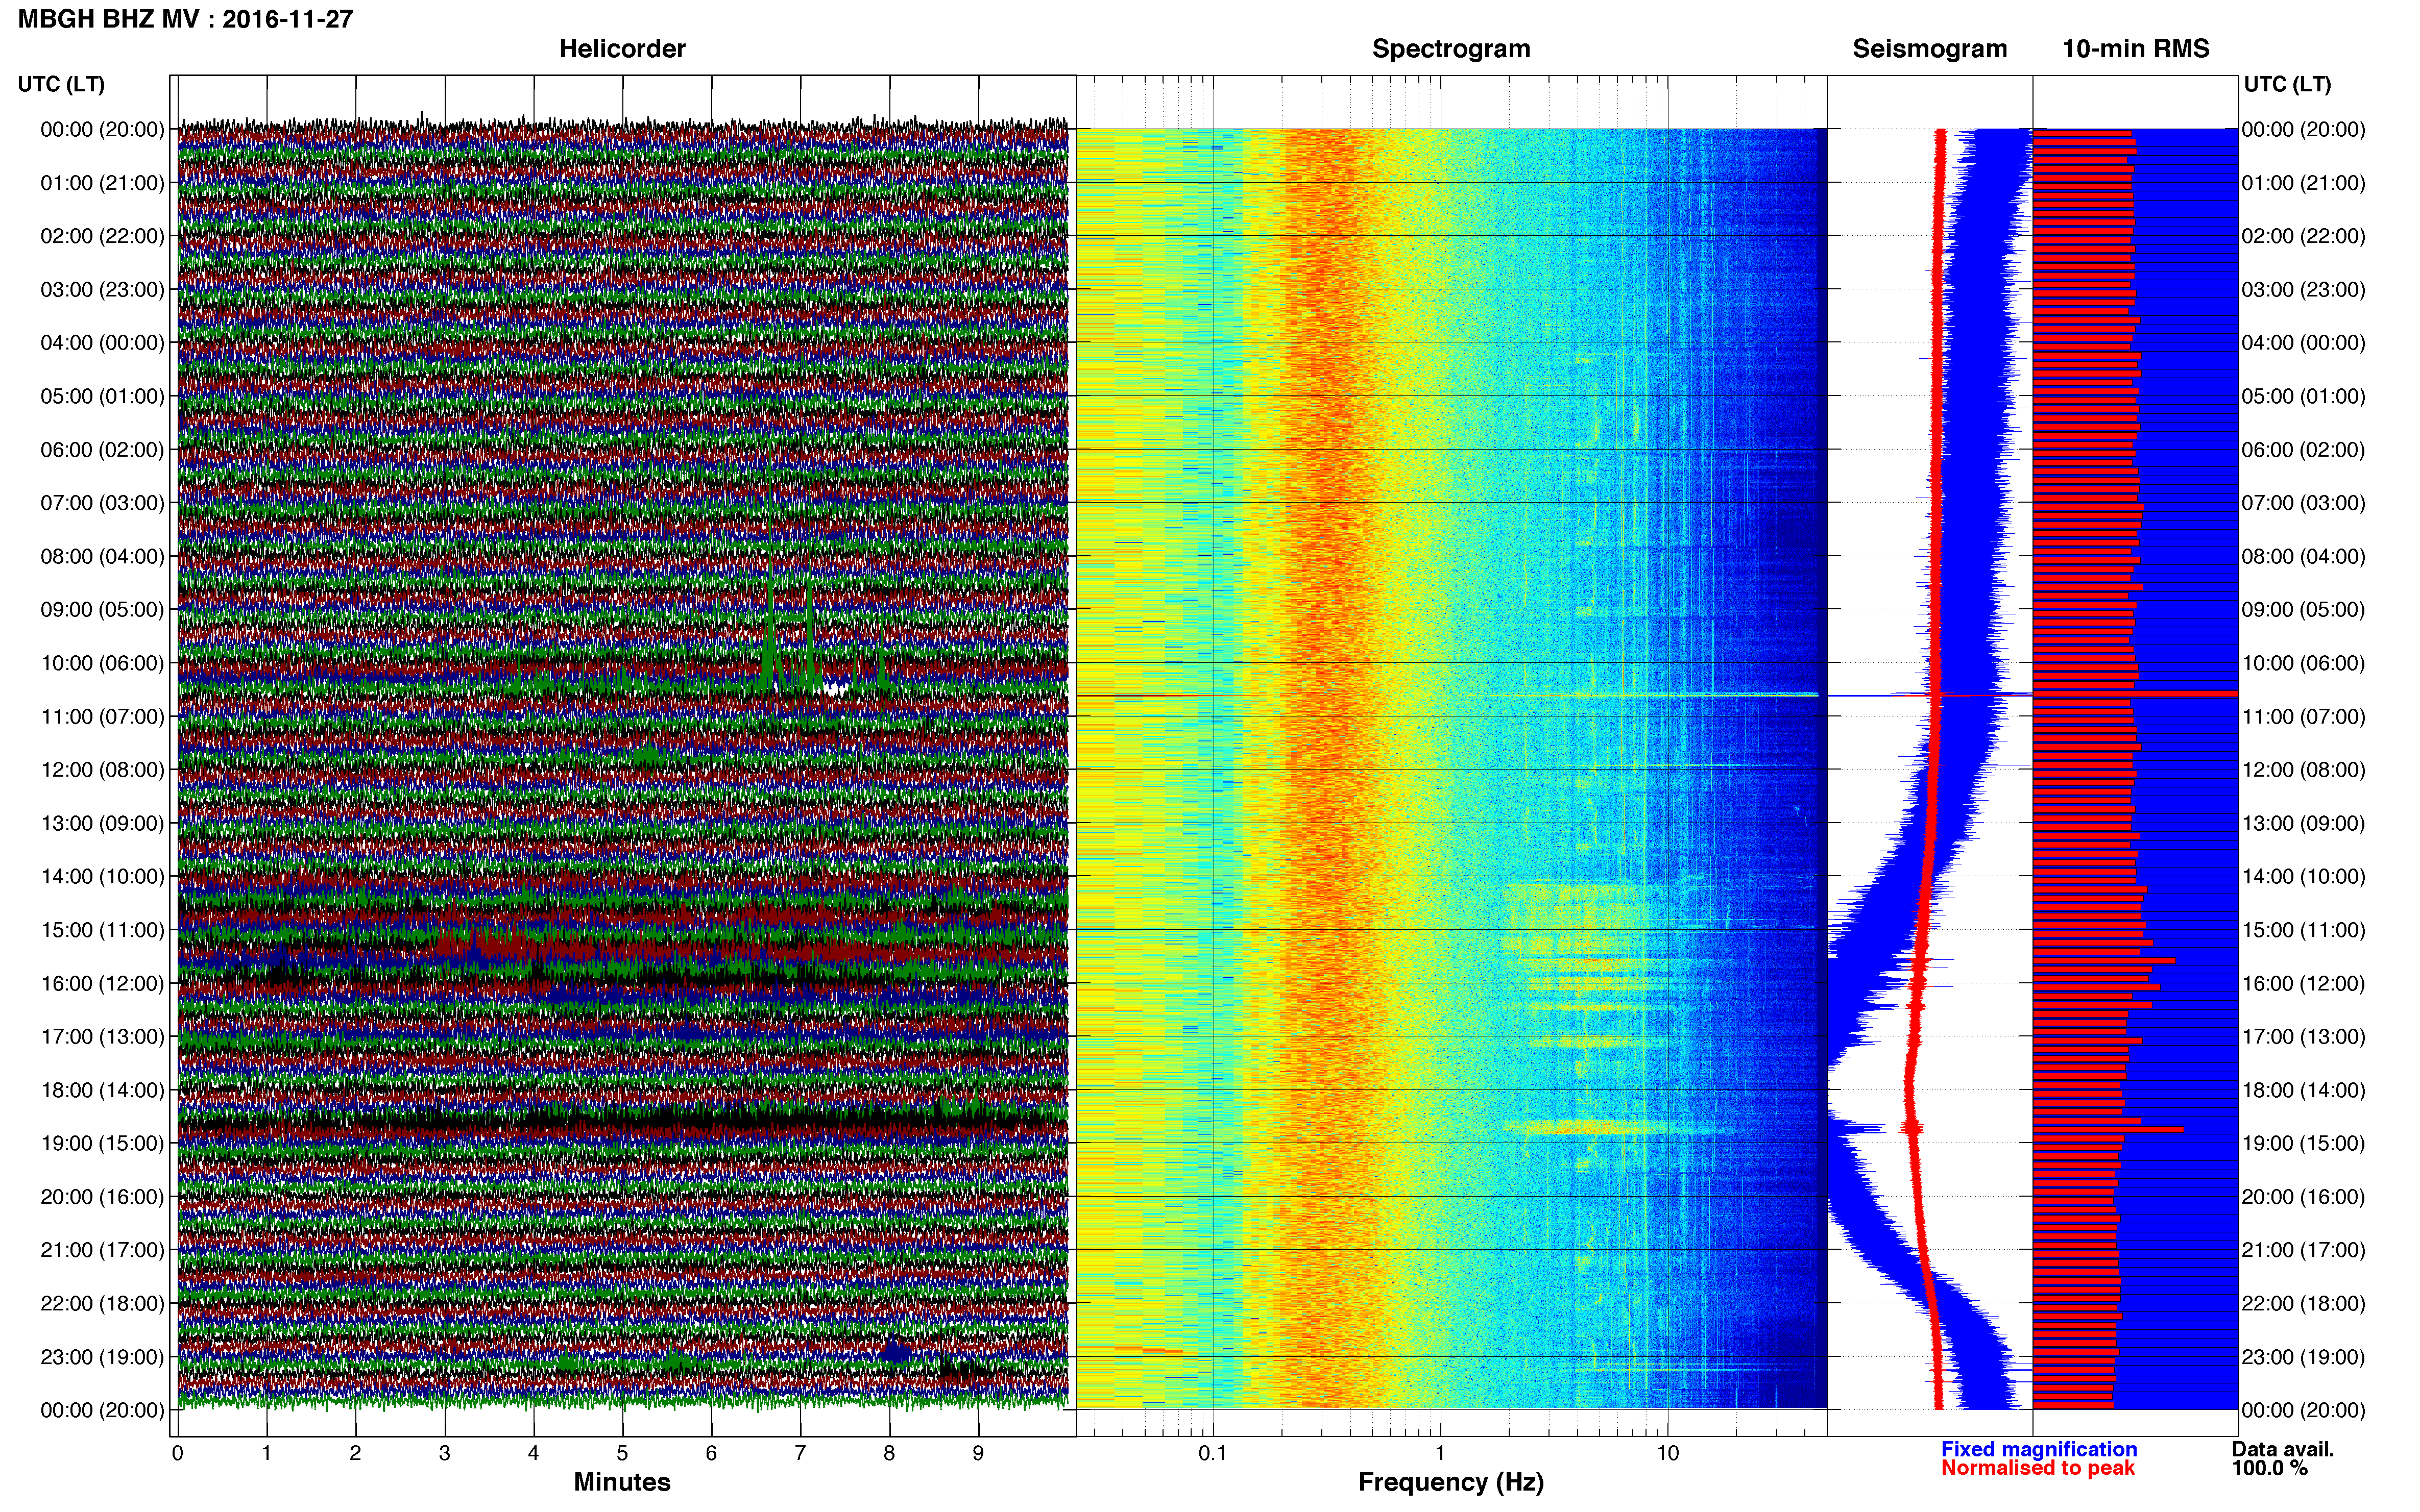
Task: Click right-side time label '23:00 (19:00)'
Action: point(2303,1357)
